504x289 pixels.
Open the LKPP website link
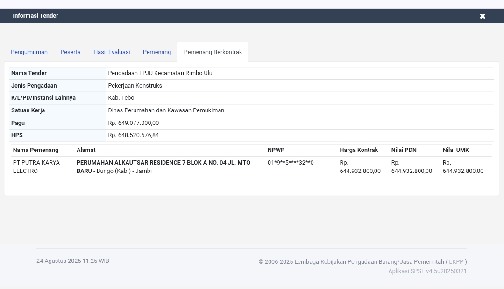456,261
